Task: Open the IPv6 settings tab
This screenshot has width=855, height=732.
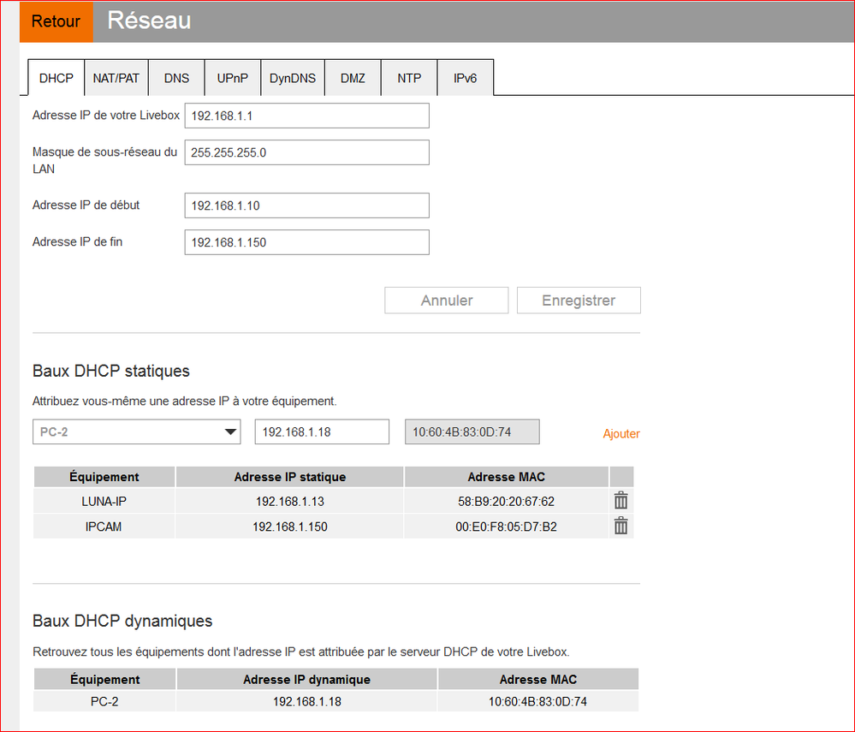Action: pos(465,78)
